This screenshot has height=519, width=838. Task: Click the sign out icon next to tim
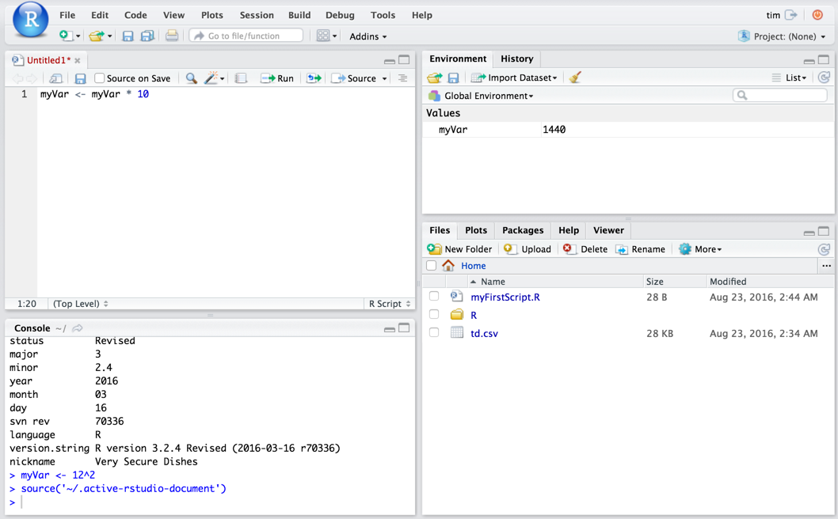point(791,15)
